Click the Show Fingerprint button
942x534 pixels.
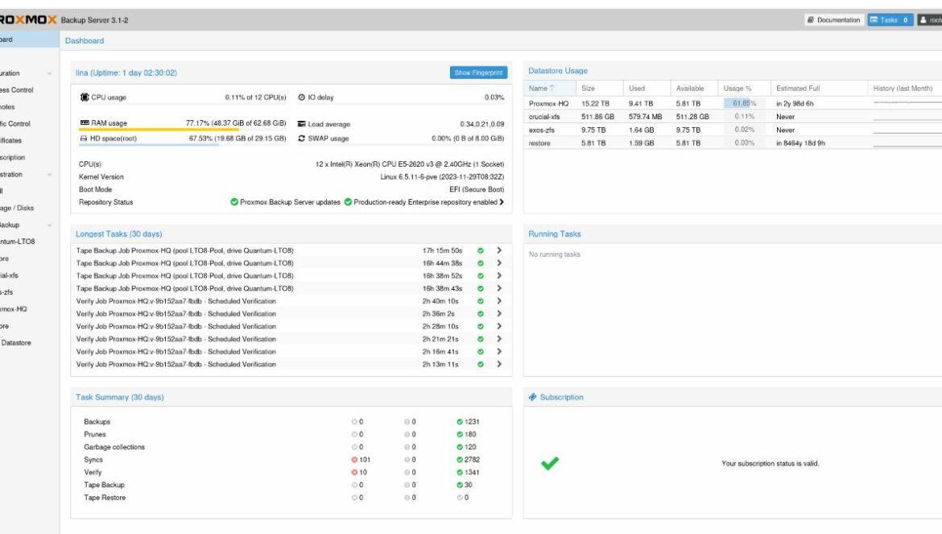[x=478, y=72]
